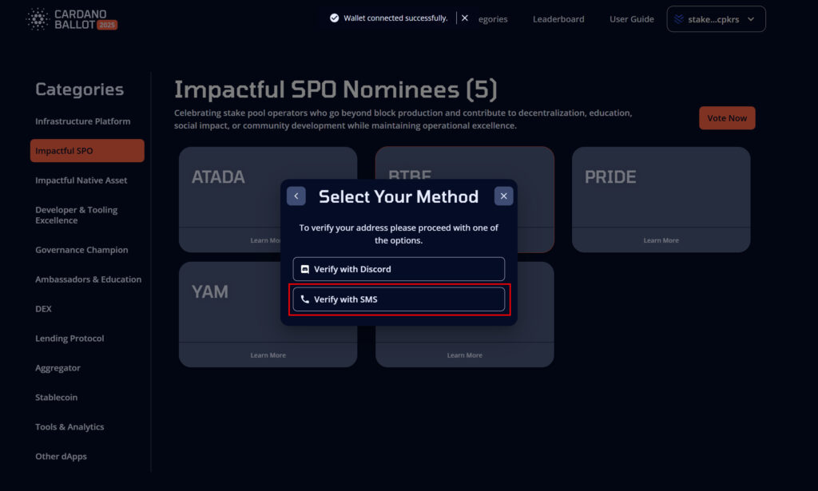Select the PRIDE nominee card
This screenshot has height=491, width=818.
click(x=661, y=199)
